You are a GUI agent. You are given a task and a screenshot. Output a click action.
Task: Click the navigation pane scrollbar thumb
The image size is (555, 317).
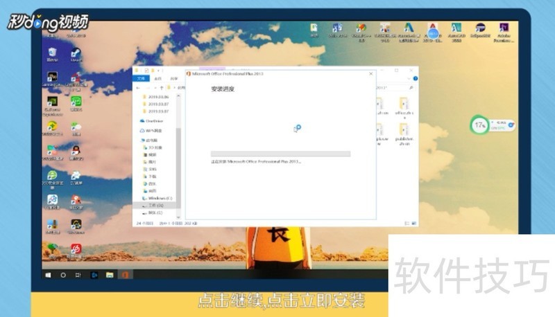click(x=178, y=168)
